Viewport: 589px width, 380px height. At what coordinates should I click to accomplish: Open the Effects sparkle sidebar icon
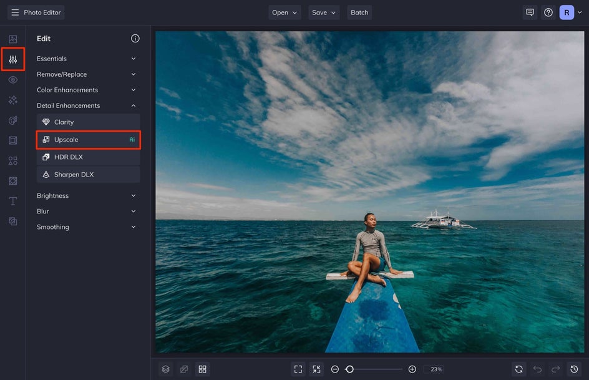coord(12,100)
